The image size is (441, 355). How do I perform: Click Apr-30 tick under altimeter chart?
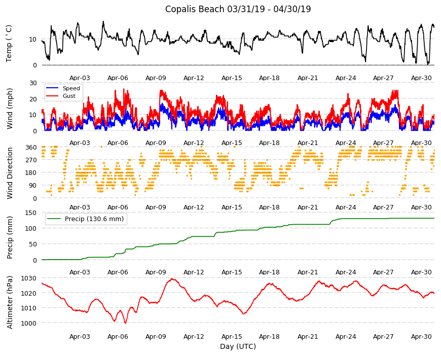pyautogui.click(x=421, y=336)
